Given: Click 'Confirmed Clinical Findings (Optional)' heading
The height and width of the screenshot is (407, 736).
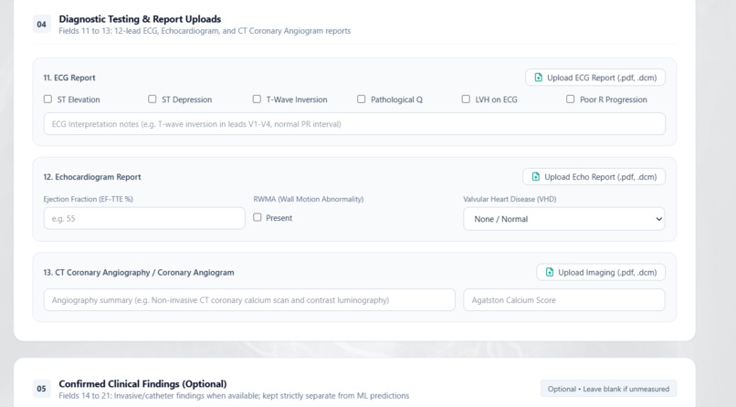Looking at the screenshot, I should (x=142, y=384).
